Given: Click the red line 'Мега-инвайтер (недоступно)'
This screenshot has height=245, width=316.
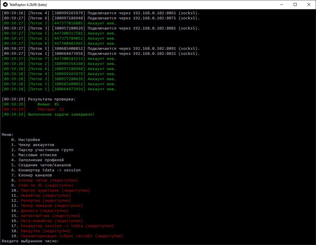Looking at the screenshot, I should [52, 221].
